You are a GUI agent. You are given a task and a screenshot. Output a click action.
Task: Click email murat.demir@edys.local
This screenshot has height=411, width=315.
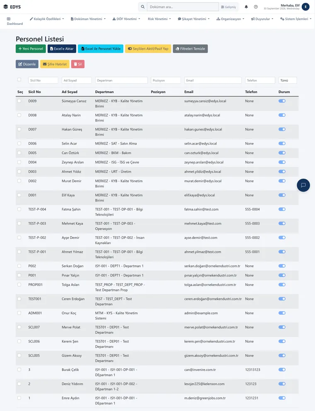(x=203, y=181)
